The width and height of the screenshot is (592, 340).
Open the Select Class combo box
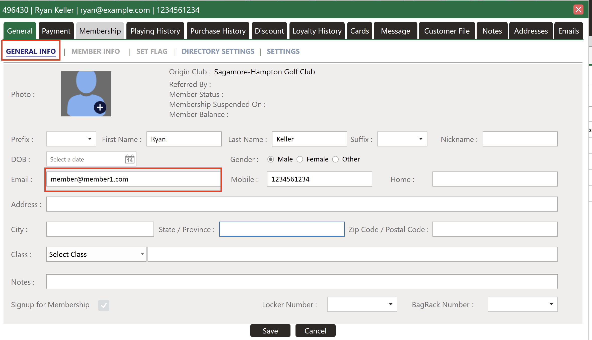click(x=96, y=254)
